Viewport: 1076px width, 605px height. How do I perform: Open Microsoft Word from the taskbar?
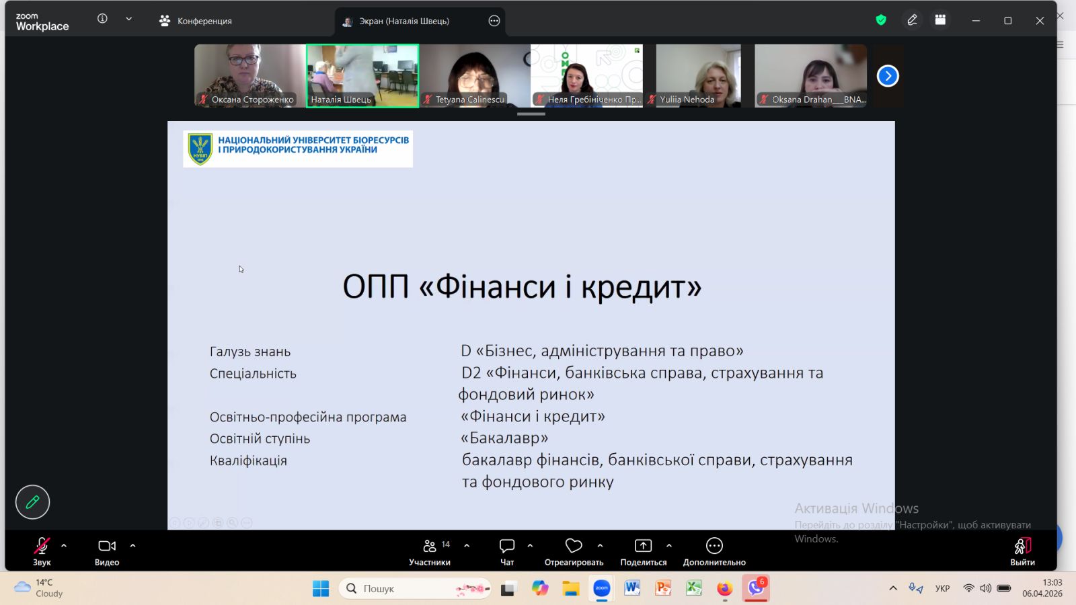632,589
